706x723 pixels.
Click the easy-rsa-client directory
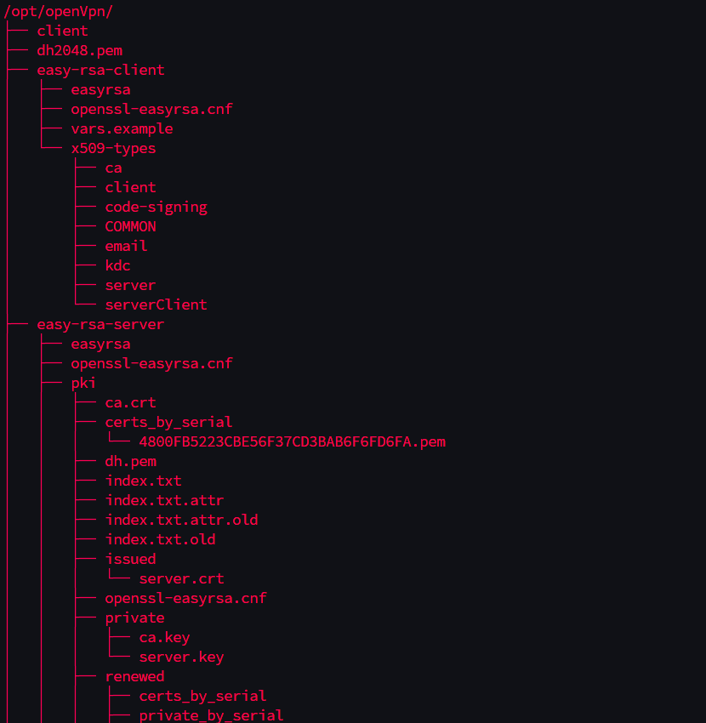[x=100, y=70]
